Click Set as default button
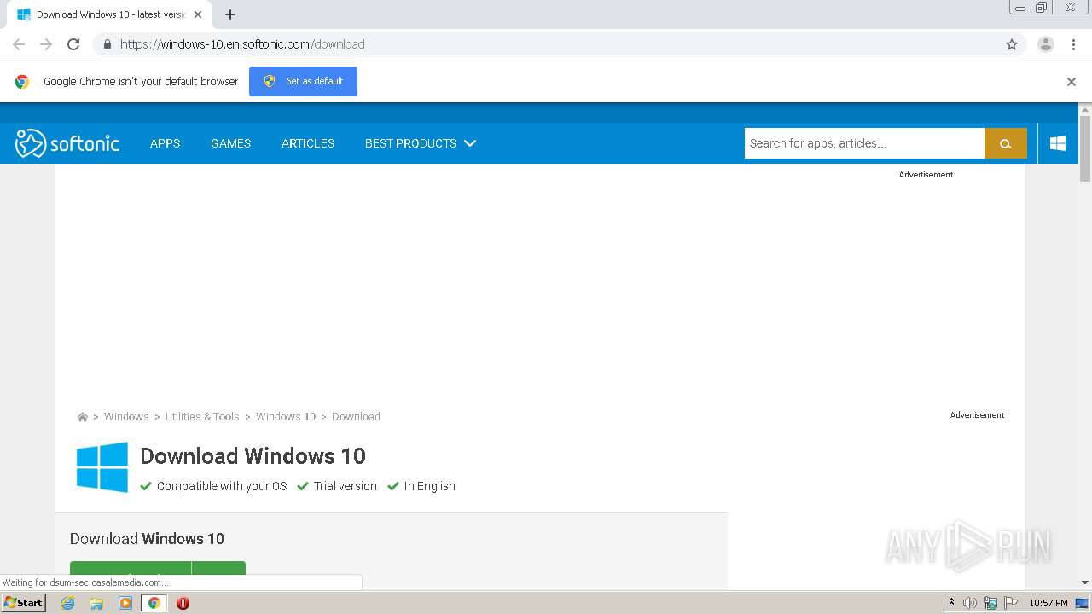Viewport: 1092px width, 614px height. point(303,81)
